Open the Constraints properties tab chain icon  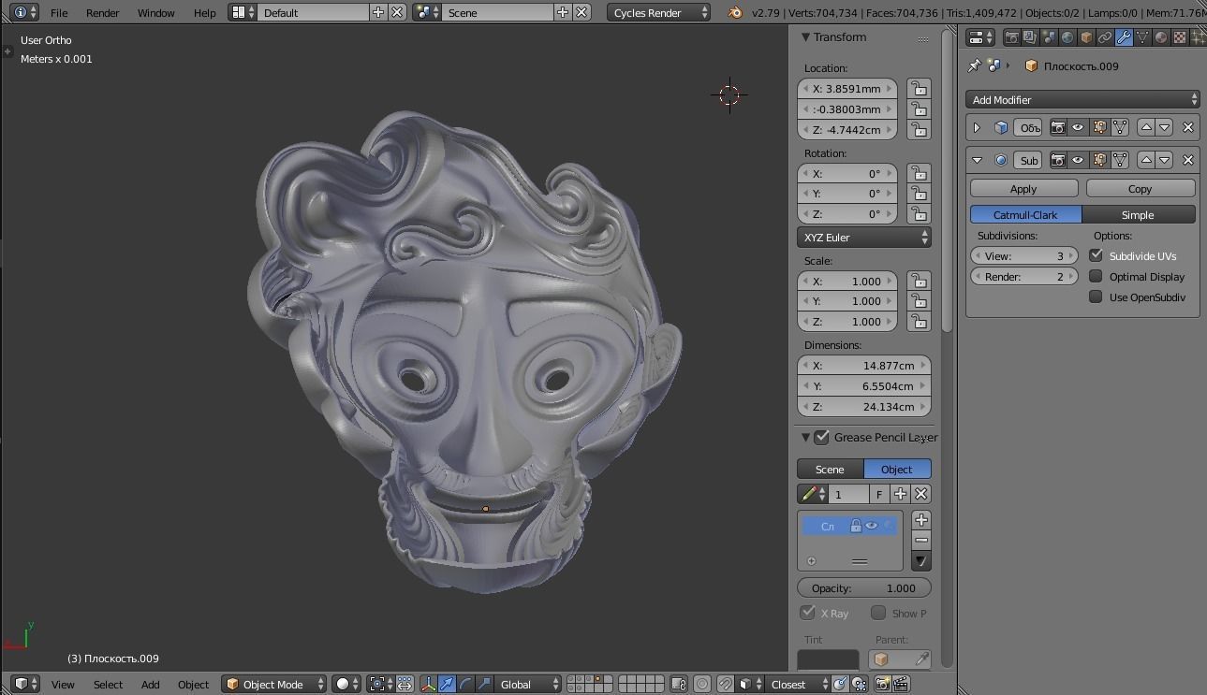(x=1105, y=37)
